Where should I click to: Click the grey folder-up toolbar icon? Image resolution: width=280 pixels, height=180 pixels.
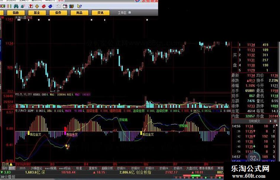pyautogui.click(x=58, y=6)
